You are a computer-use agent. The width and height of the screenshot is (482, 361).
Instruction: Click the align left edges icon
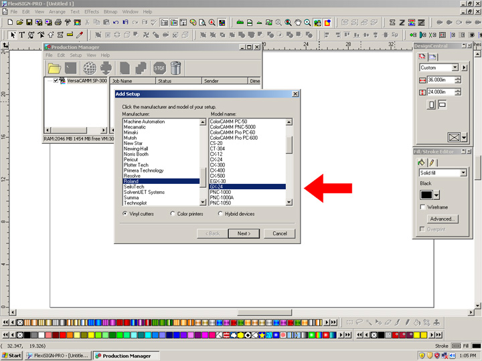(327, 35)
